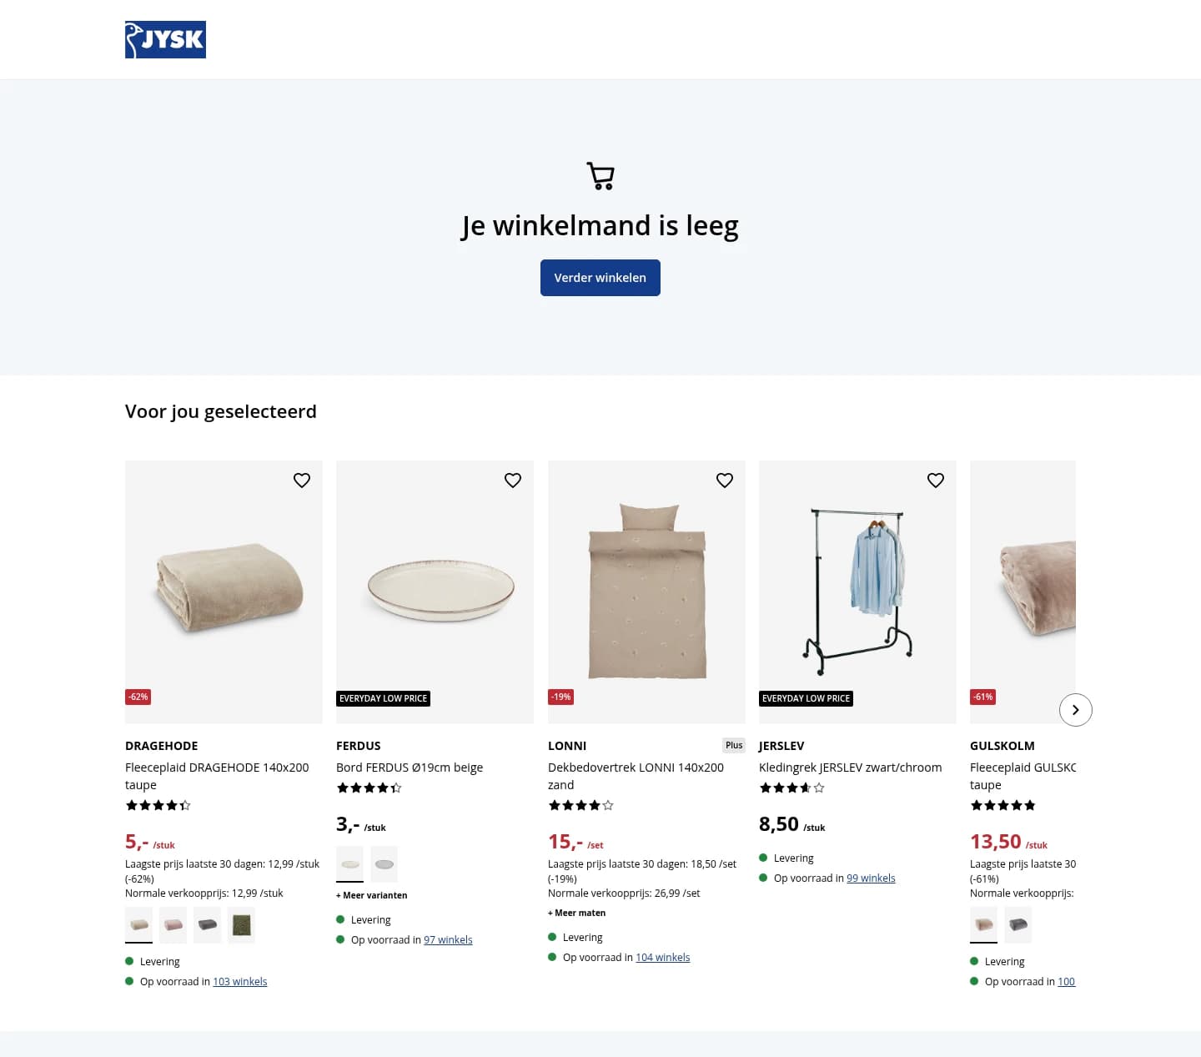Add DRAGEHODE fleece plaid to favorites
This screenshot has height=1057, width=1201.
pos(301,480)
